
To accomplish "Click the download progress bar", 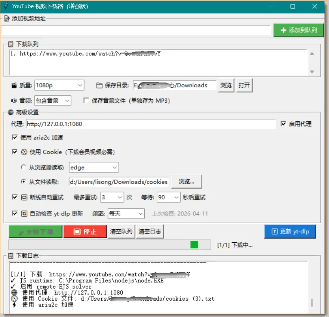I will coord(110,245).
